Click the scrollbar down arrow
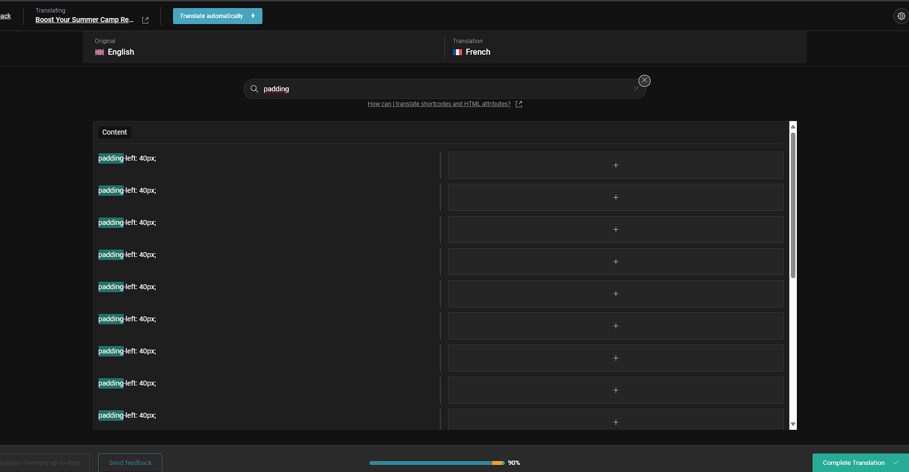 click(793, 424)
